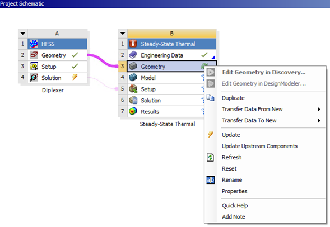Click the Steady-State Thermal name label below system B
Viewport: 330px width, 227px height.
pos(168,124)
